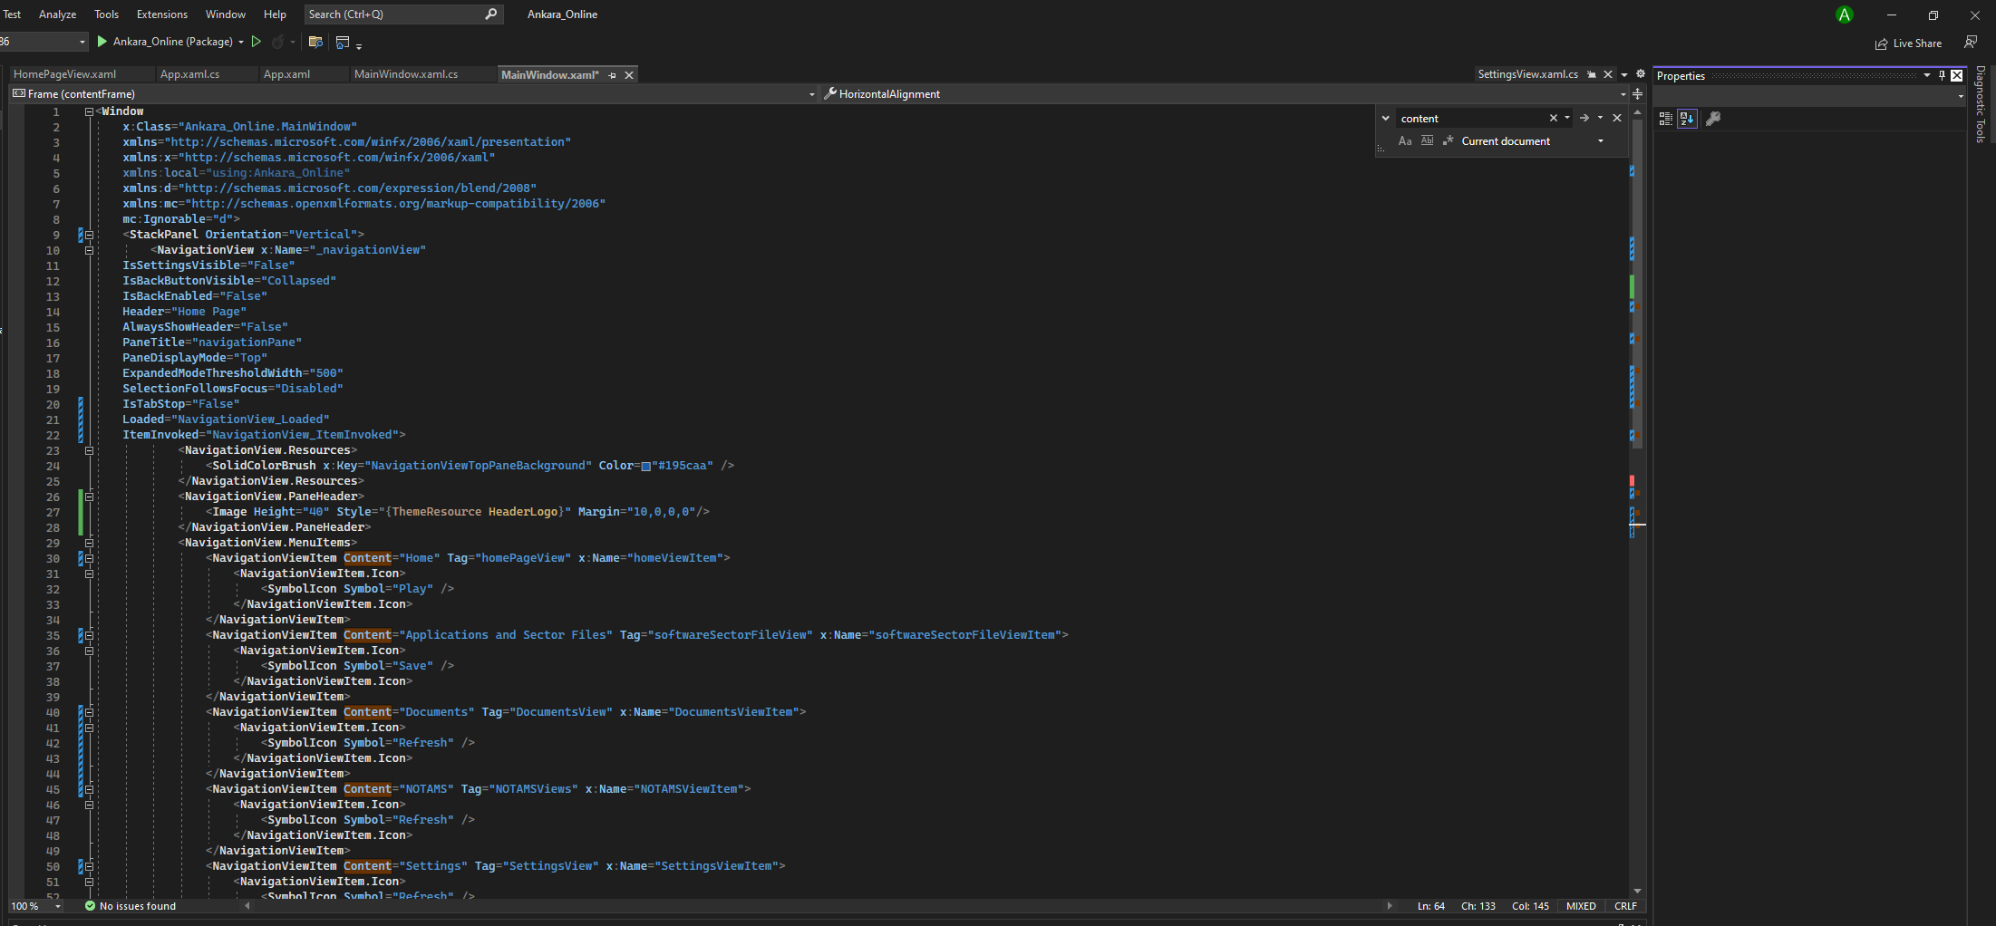Open the Tools menu
The height and width of the screenshot is (926, 1996).
pyautogui.click(x=106, y=14)
